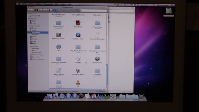
Task: Select the RealPlayer Downloader icon
Action: coord(97,35)
